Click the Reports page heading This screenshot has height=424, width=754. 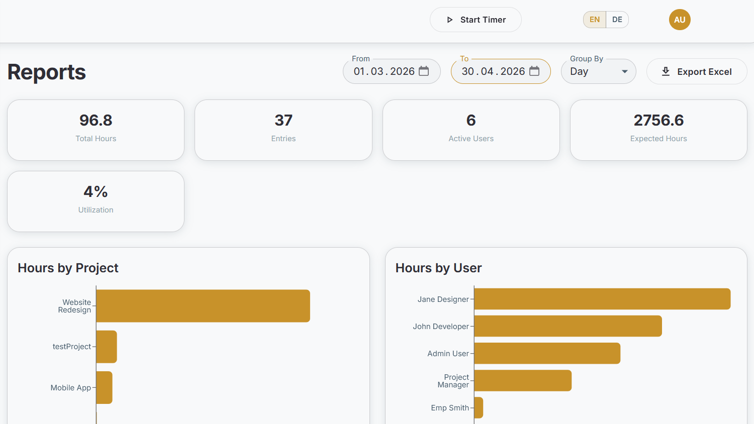[x=47, y=72]
